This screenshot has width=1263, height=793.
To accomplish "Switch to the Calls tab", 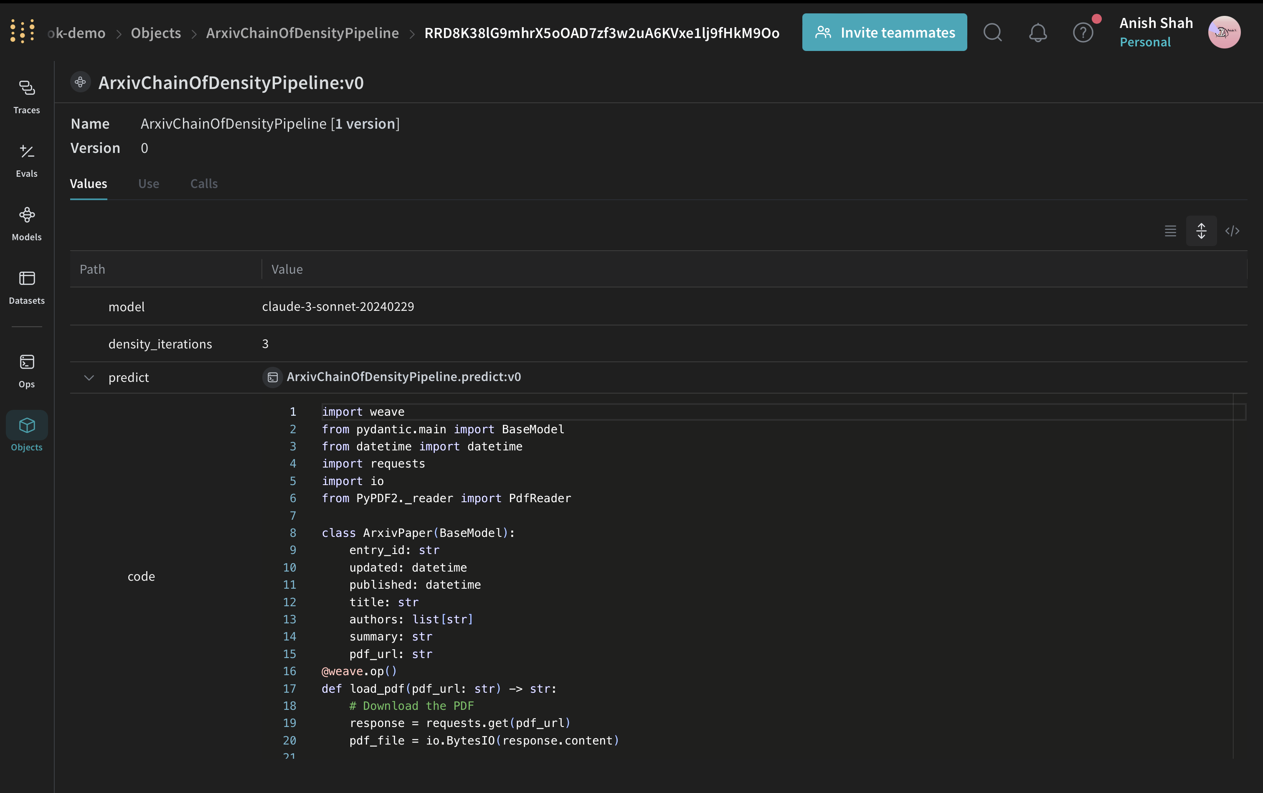I will pyautogui.click(x=203, y=183).
